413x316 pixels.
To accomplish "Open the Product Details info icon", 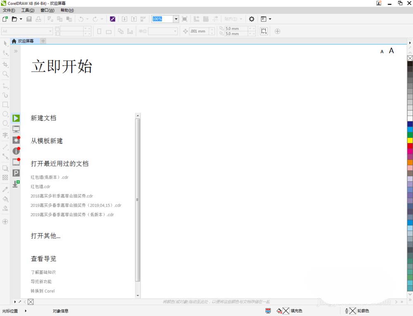I will 16,151.
